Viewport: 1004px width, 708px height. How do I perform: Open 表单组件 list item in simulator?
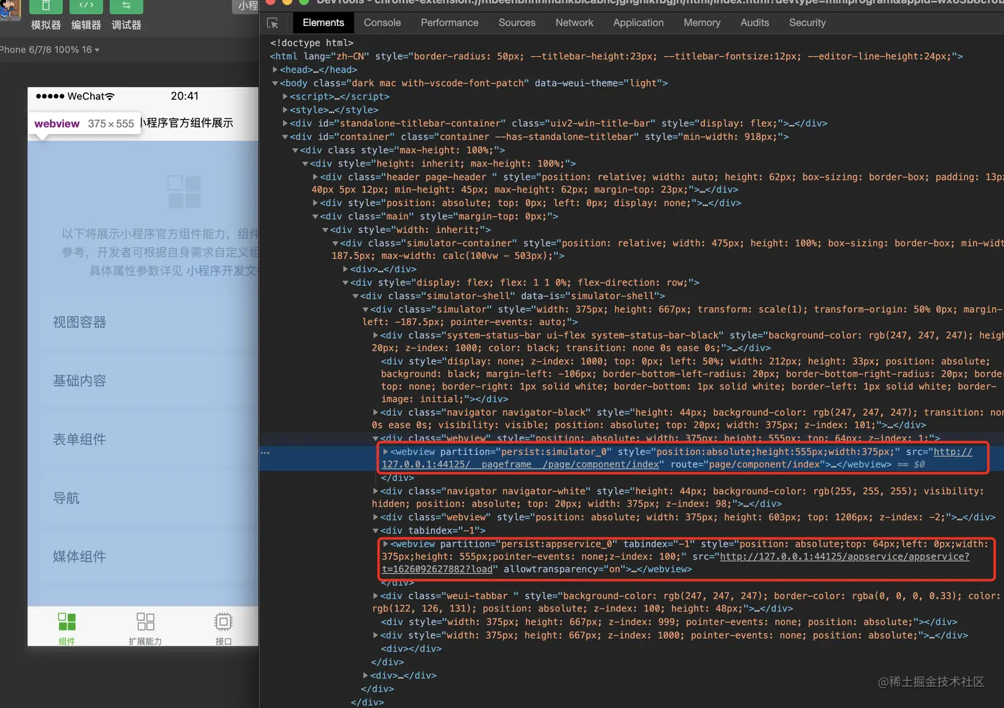click(x=149, y=440)
